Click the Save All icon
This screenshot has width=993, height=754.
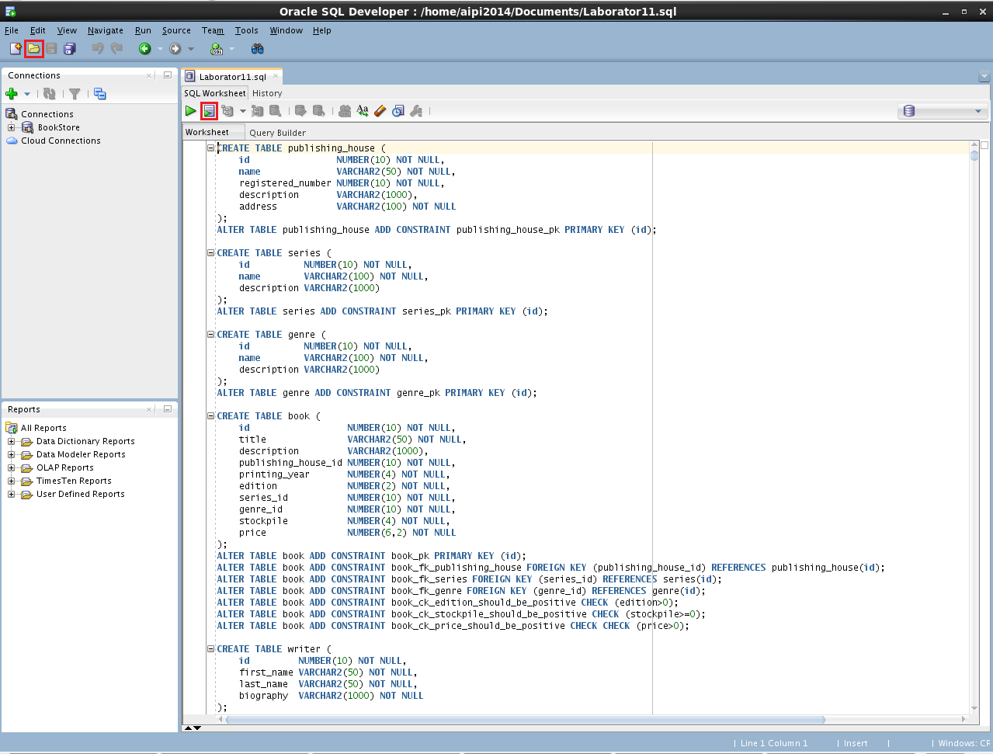(x=69, y=49)
